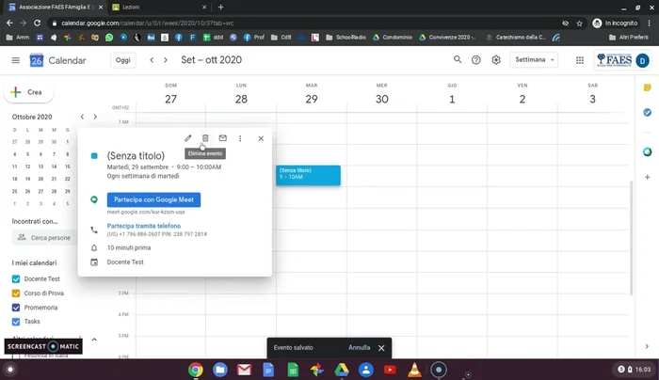The height and width of the screenshot is (380, 659).
Task: Bookmark this page with star icon
Action: (579, 24)
